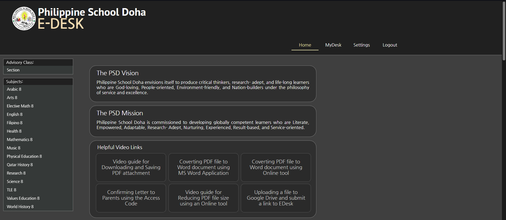Open the Qatar History 8 subject
506x220 pixels.
pos(38,165)
